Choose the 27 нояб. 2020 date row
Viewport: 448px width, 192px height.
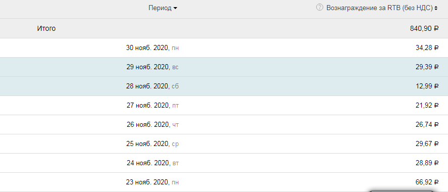tap(224, 106)
